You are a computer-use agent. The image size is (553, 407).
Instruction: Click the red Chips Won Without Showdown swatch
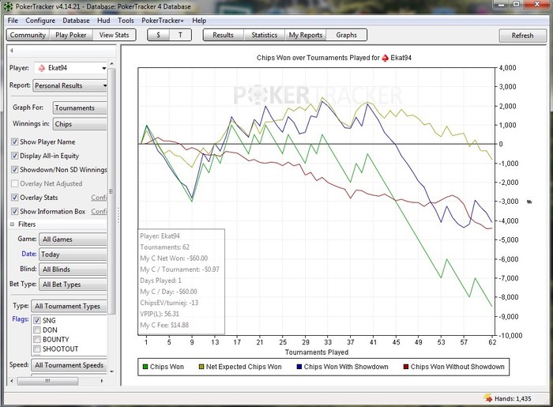(x=406, y=367)
